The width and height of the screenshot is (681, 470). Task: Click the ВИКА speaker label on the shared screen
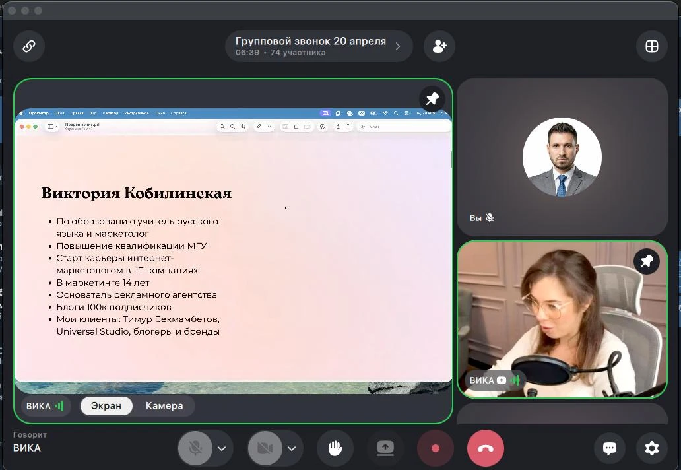(x=45, y=406)
